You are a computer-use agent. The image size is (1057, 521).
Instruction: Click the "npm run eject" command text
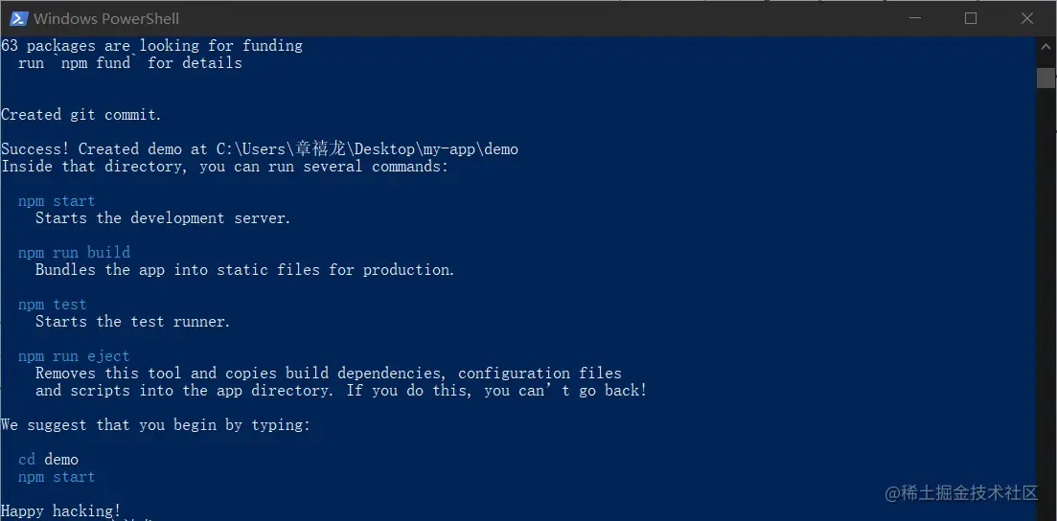pyautogui.click(x=74, y=356)
